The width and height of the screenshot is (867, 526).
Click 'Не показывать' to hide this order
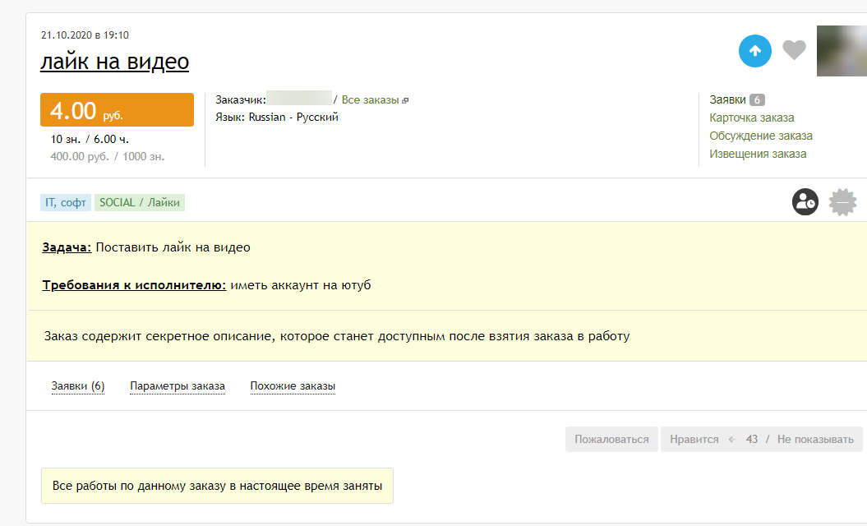[815, 440]
